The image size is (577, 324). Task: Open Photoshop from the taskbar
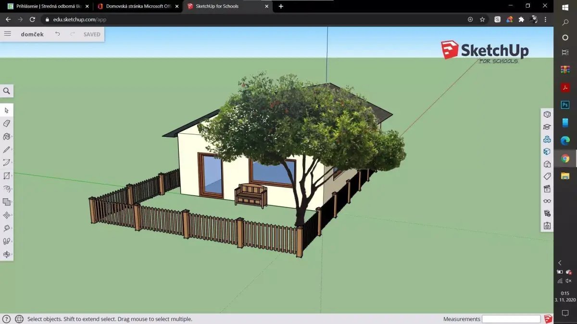point(565,105)
